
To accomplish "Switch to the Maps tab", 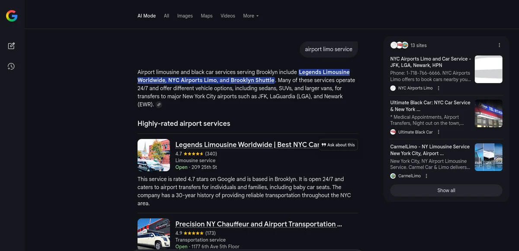I will (206, 16).
